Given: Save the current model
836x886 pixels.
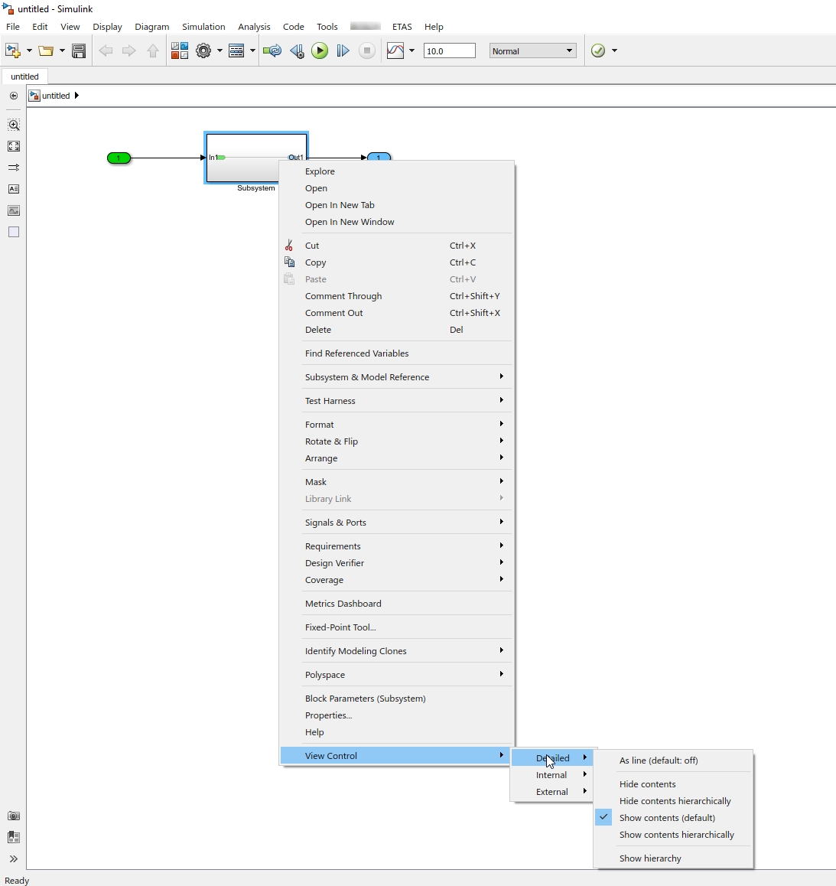Looking at the screenshot, I should 79,50.
